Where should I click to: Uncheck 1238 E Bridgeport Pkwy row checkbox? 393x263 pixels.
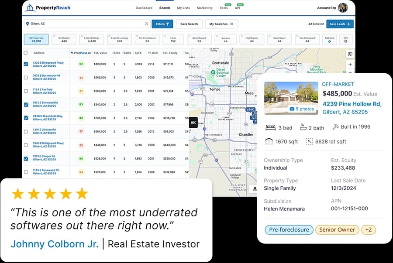coord(26,64)
